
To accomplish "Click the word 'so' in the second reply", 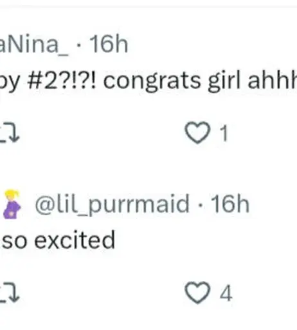I will pos(15,242).
